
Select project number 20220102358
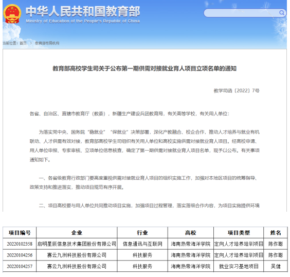(20, 244)
